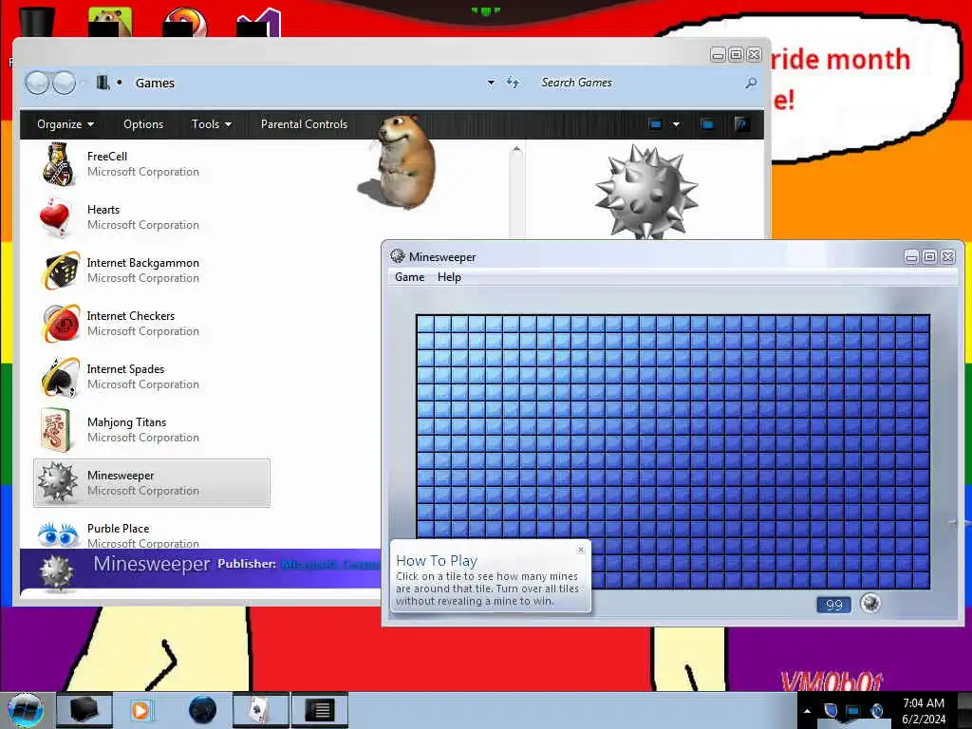972x729 pixels.
Task: Close the How To Play tip
Action: pos(581,550)
